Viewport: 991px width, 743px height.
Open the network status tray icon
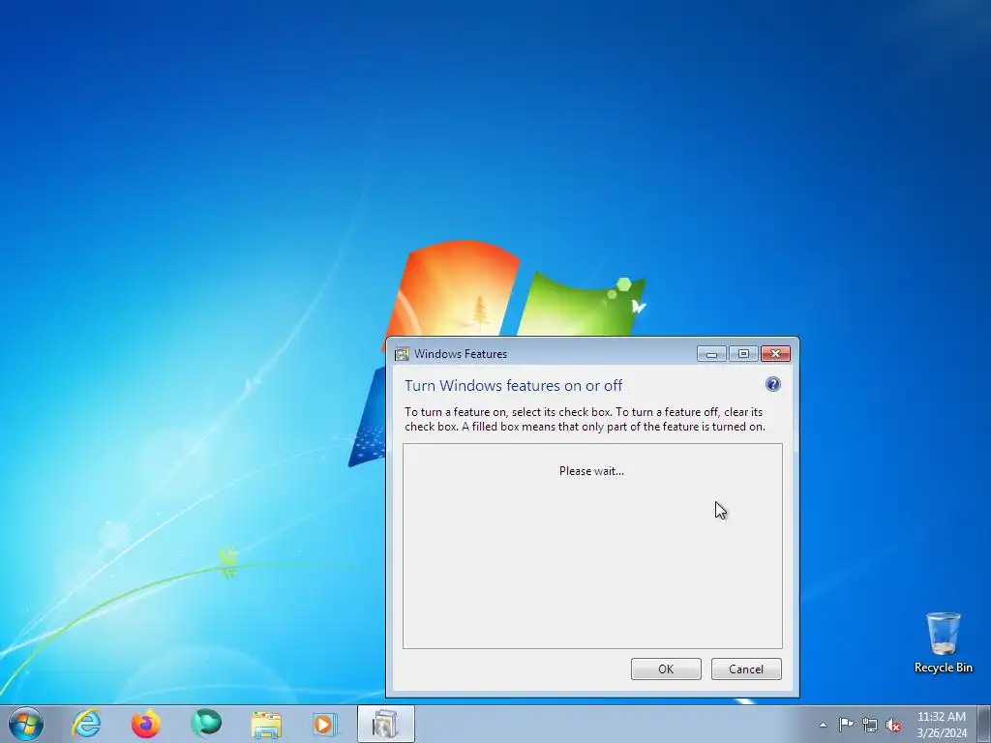(x=870, y=725)
